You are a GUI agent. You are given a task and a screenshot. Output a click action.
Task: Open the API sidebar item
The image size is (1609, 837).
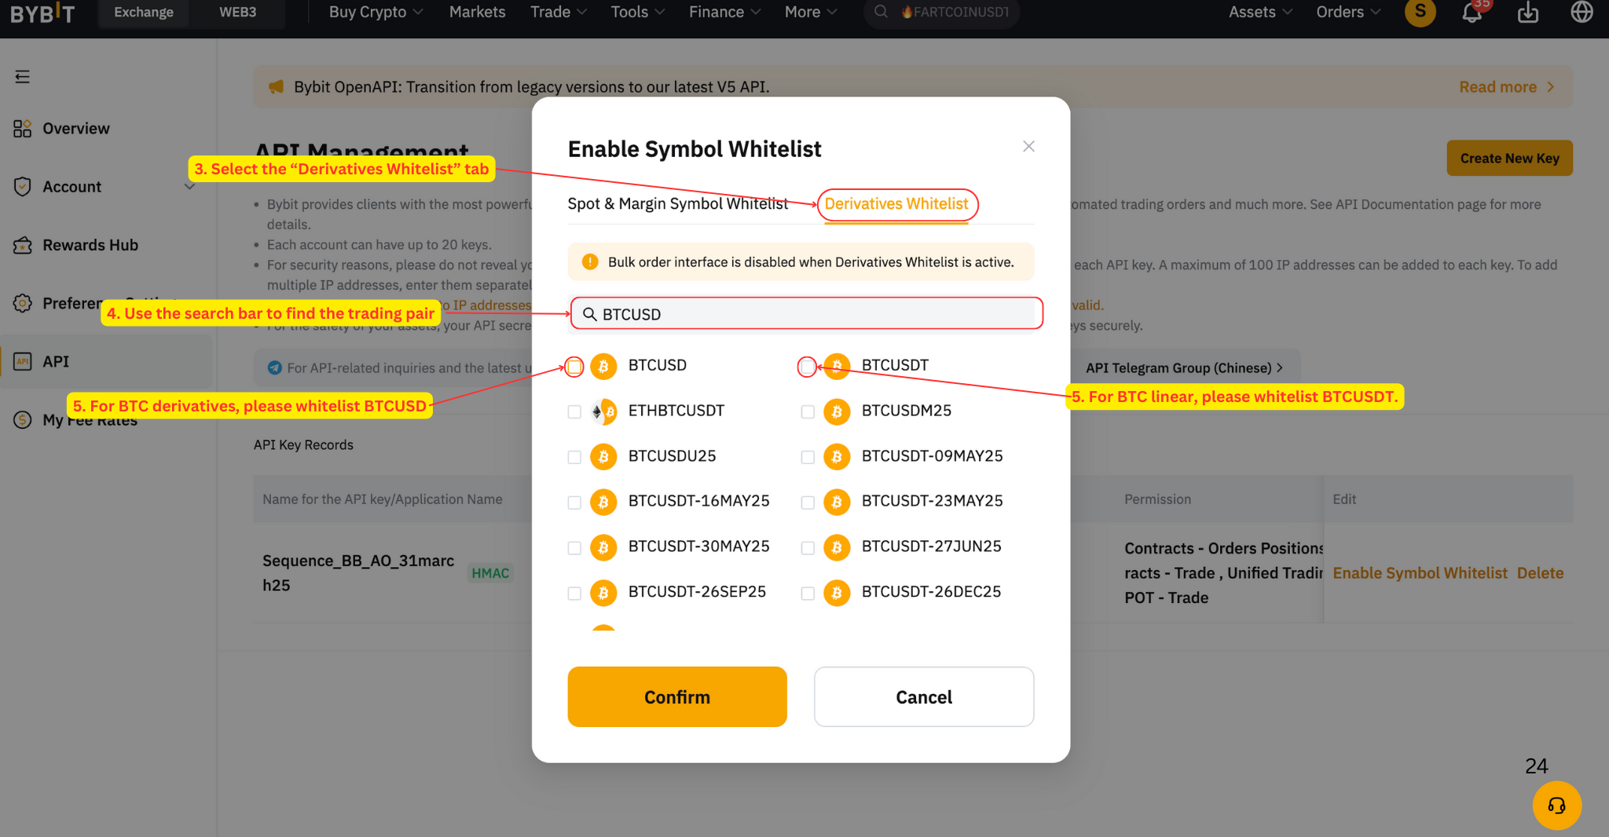pos(106,361)
